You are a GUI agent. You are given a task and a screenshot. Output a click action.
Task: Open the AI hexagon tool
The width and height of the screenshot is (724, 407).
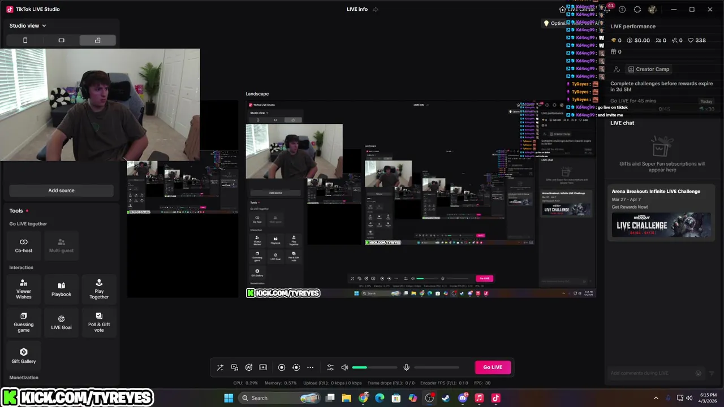249,367
